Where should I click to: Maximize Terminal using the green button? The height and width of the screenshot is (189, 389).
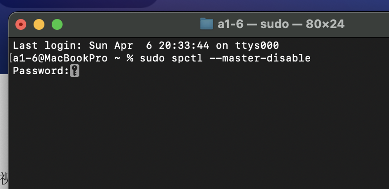(57, 24)
